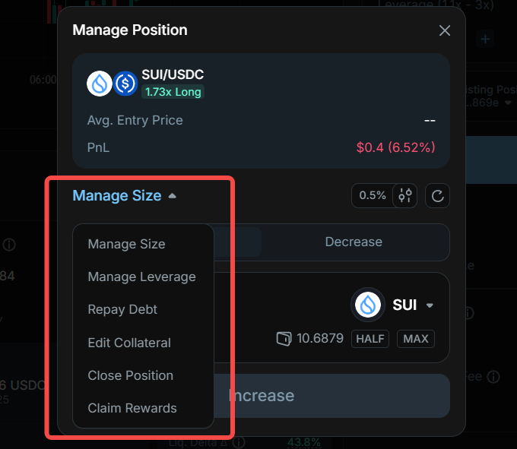The height and width of the screenshot is (449, 517).
Task: Click the USDC token logo
Action: point(125,83)
